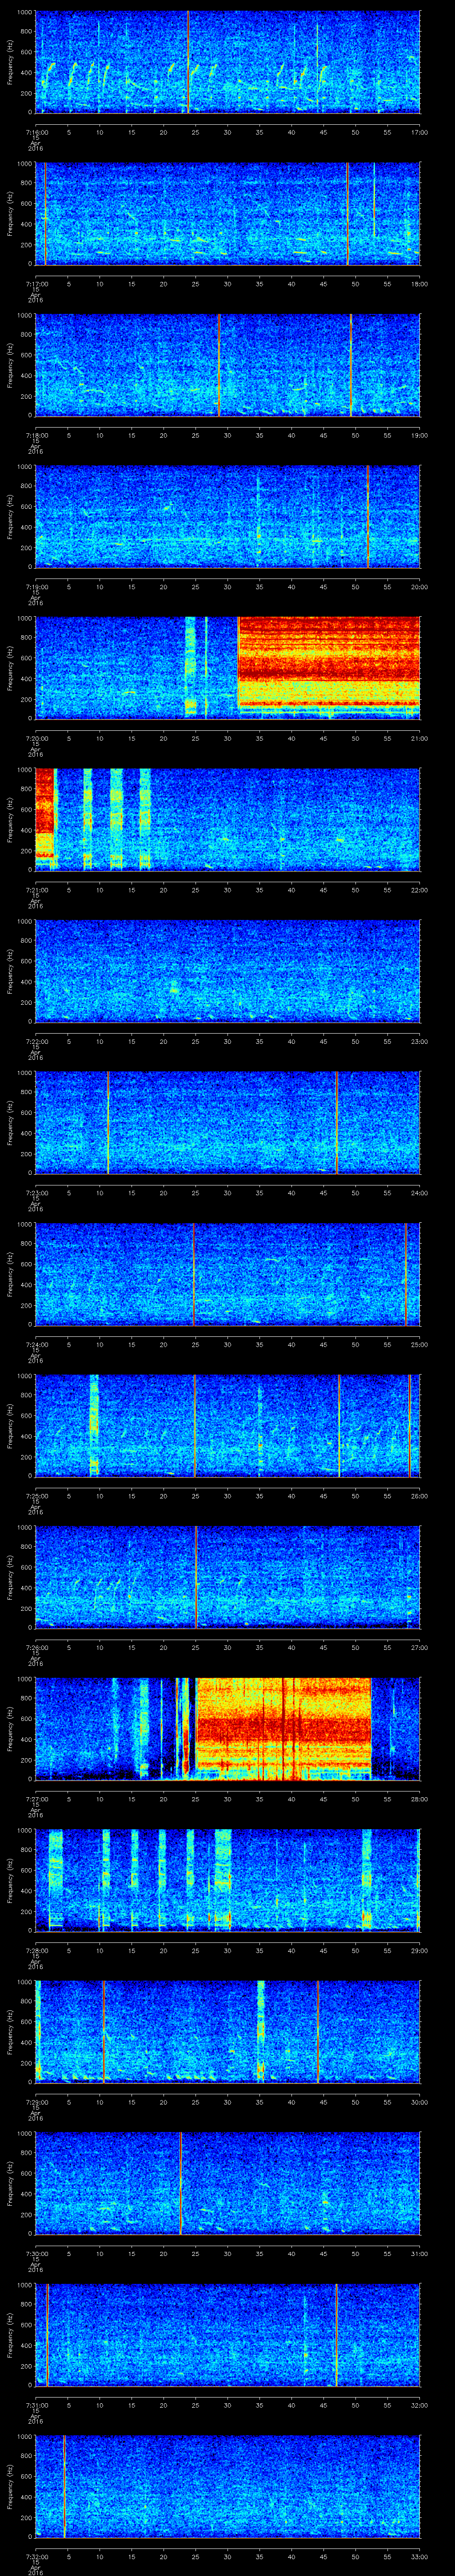Click the 7:28:00 time axis label

(36, 1951)
